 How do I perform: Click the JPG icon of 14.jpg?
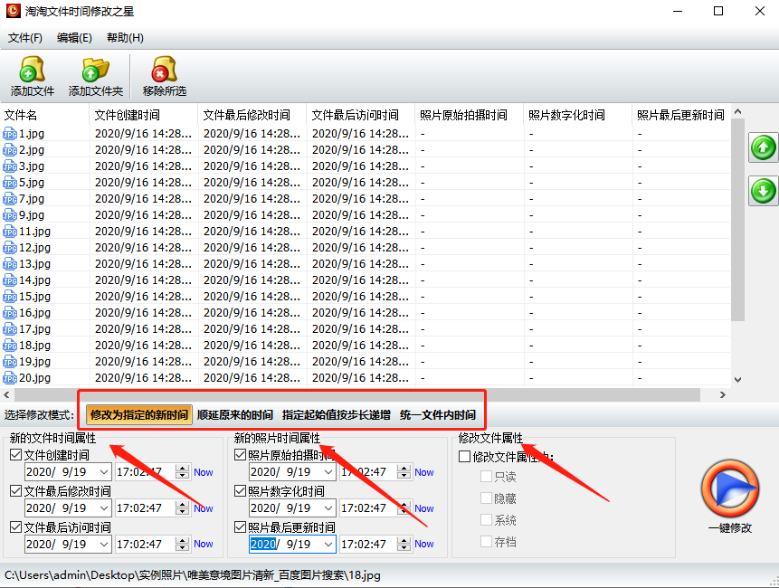pyautogui.click(x=10, y=280)
